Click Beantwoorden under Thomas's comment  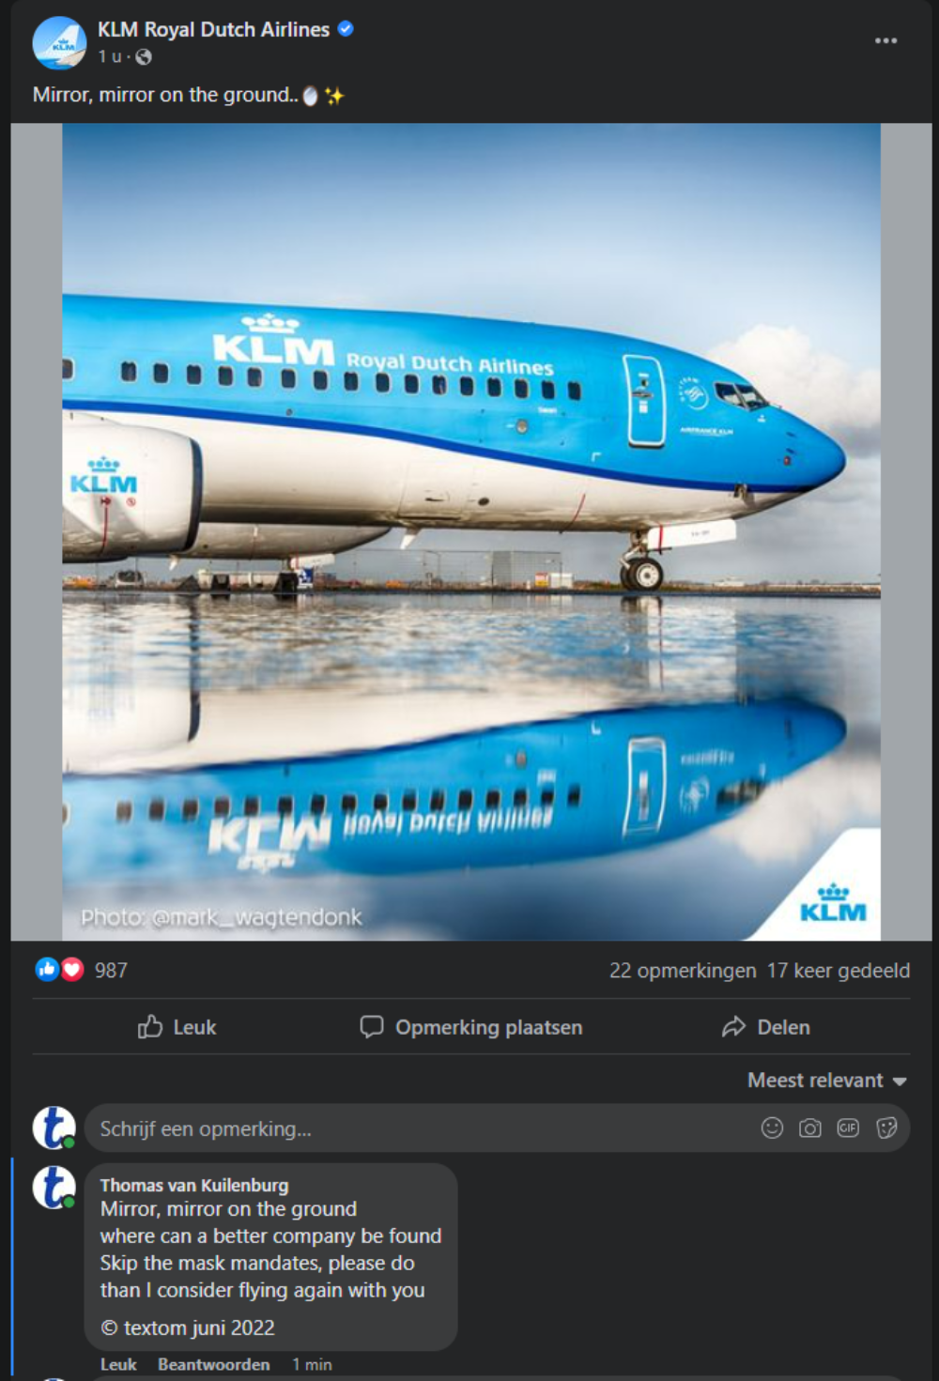point(213,1364)
